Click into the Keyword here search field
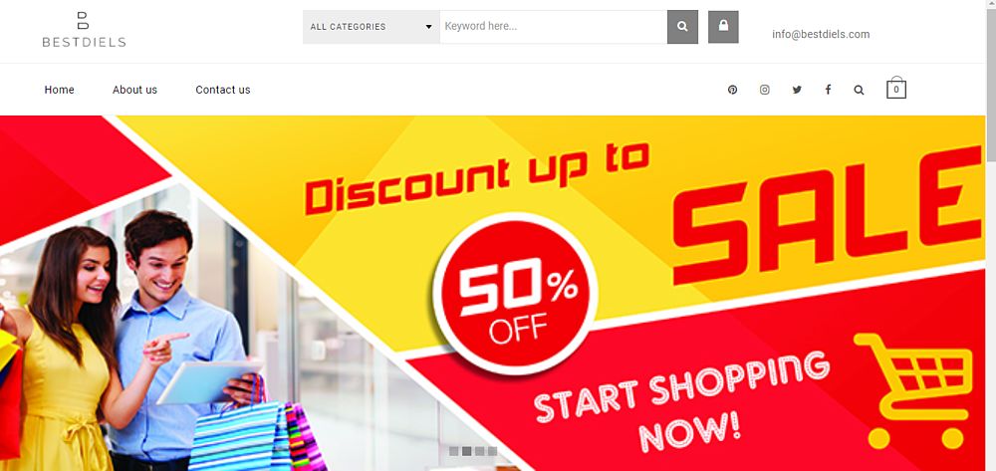Screen dimensions: 996x471 tap(553, 27)
